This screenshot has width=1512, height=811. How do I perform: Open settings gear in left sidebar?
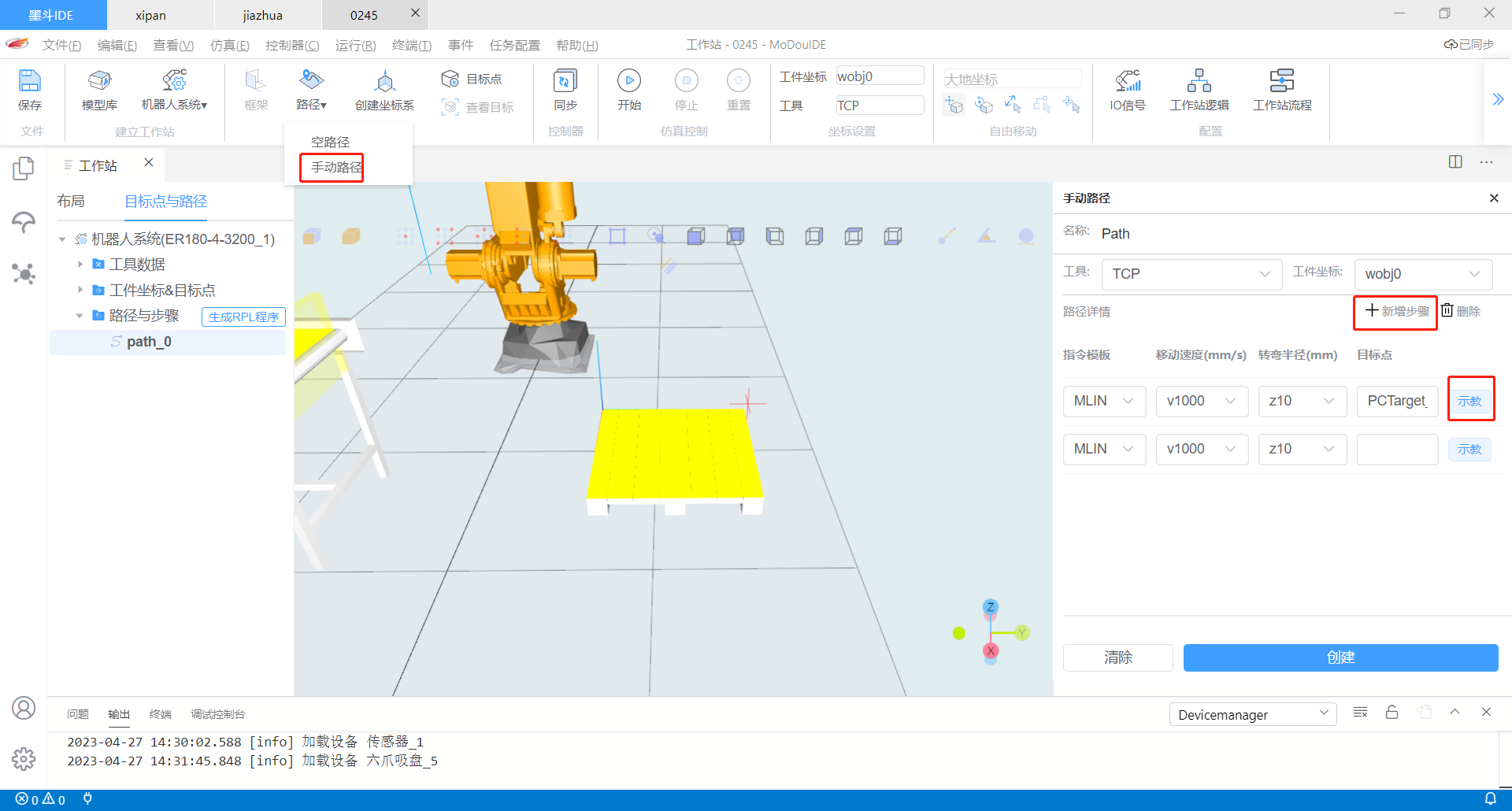24,758
